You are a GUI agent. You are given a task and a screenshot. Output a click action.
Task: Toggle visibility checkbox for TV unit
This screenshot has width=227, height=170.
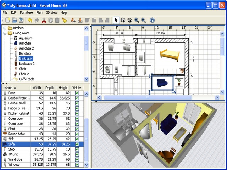tap(77, 154)
